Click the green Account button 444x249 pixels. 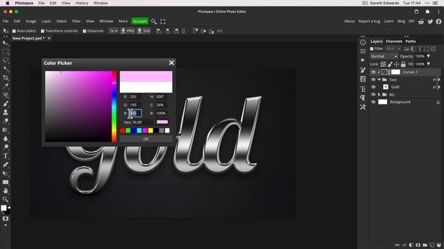(140, 21)
